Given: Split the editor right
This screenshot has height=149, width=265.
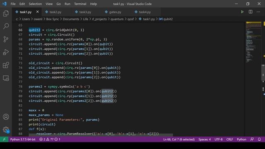Looking at the screenshot, I should click(251, 12).
